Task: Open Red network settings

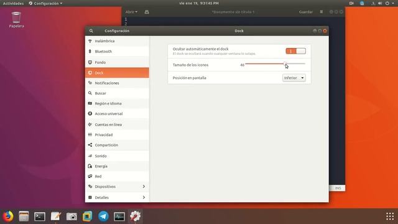Action: pos(117,176)
